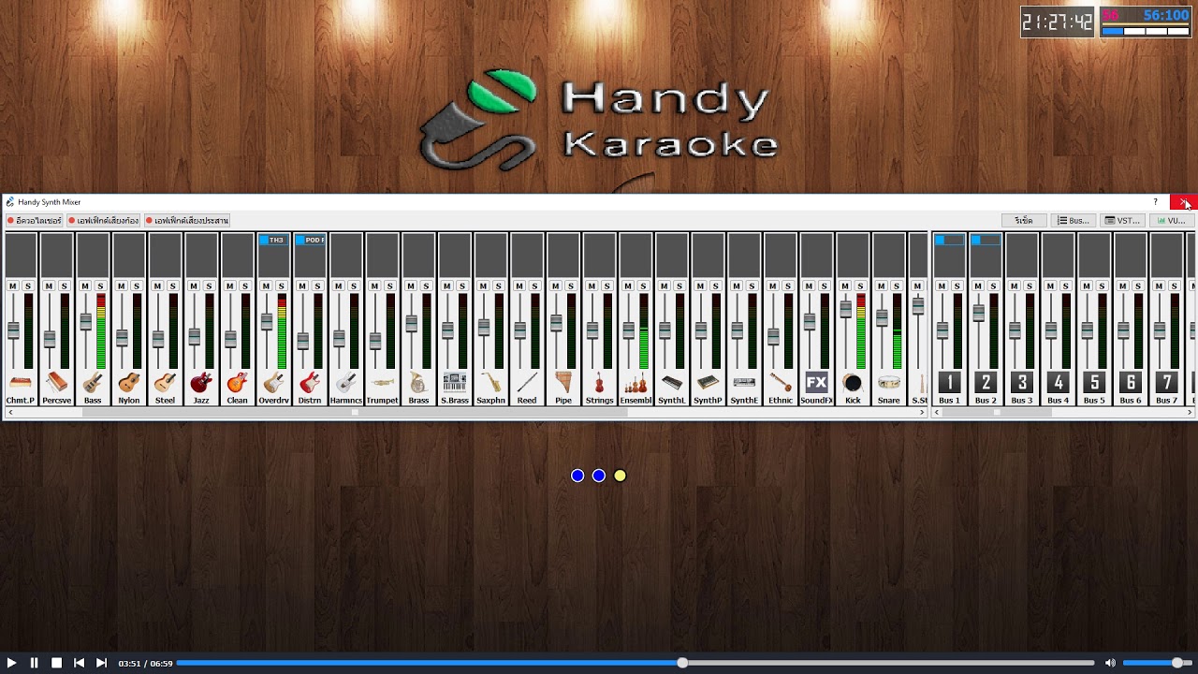Select the Clean guitar channel icon
The width and height of the screenshot is (1198, 674).
click(238, 382)
